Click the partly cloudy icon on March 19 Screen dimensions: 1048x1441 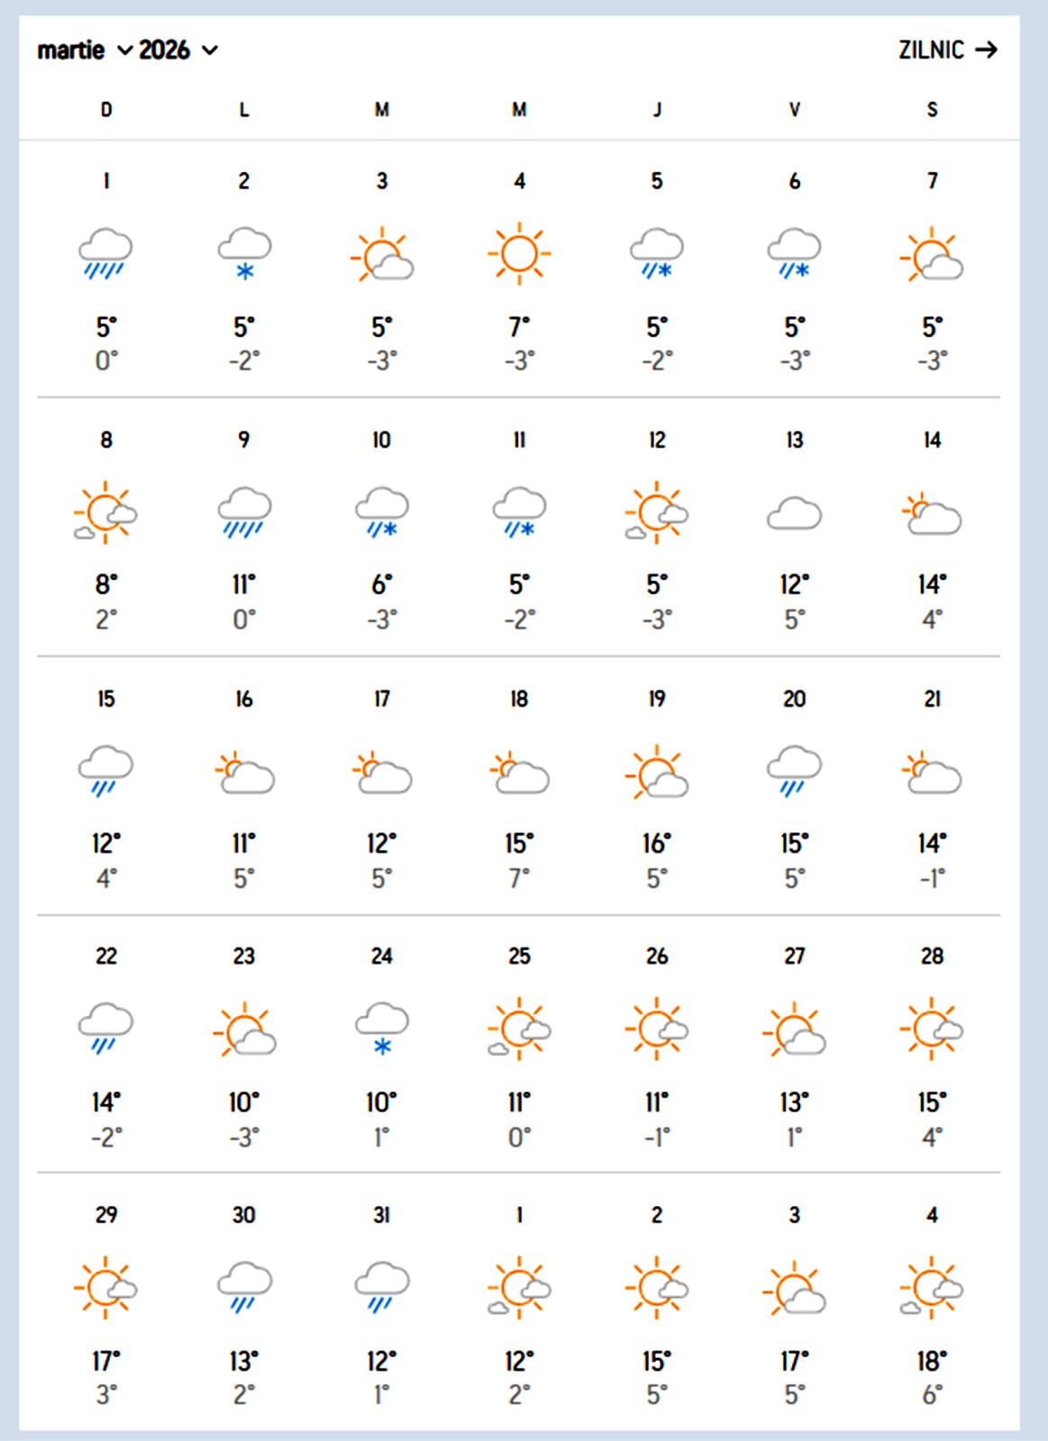[657, 772]
